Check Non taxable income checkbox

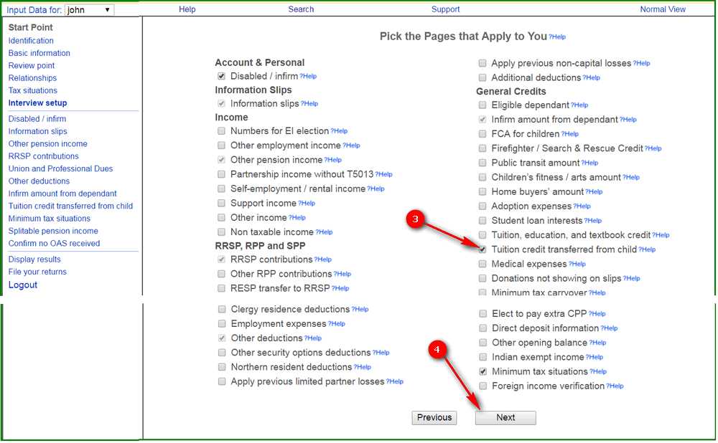point(222,232)
